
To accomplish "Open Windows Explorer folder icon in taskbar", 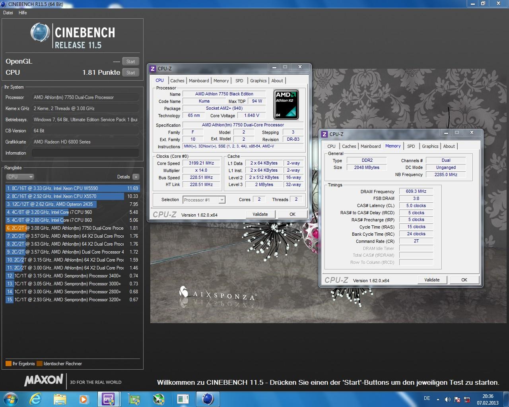I will (60, 399).
